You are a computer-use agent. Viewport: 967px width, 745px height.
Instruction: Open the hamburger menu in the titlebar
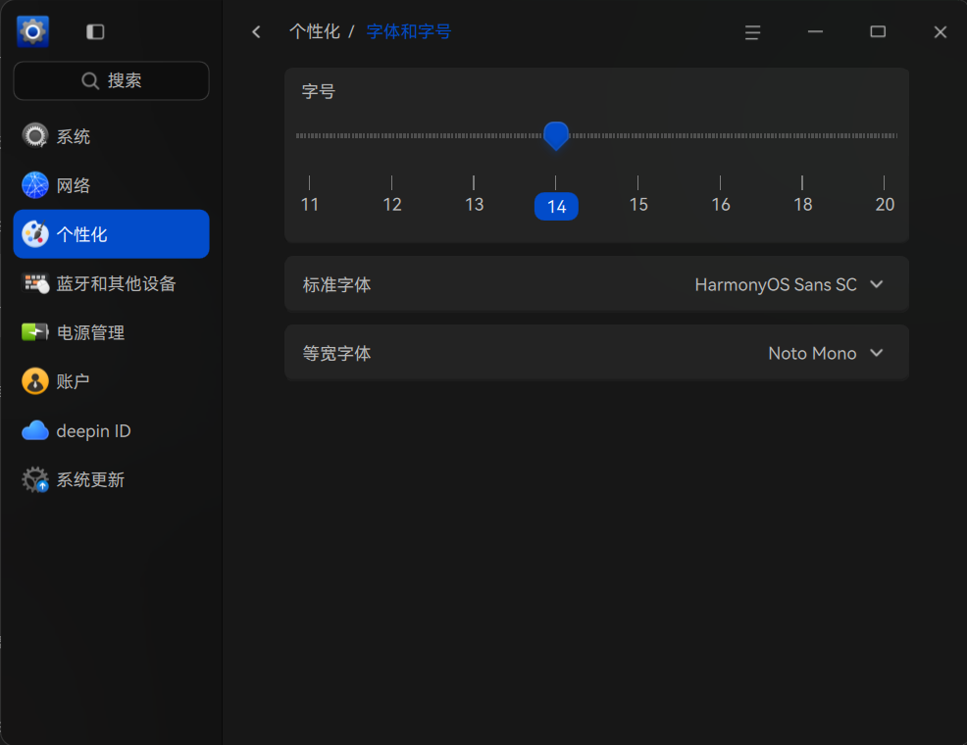pos(752,31)
